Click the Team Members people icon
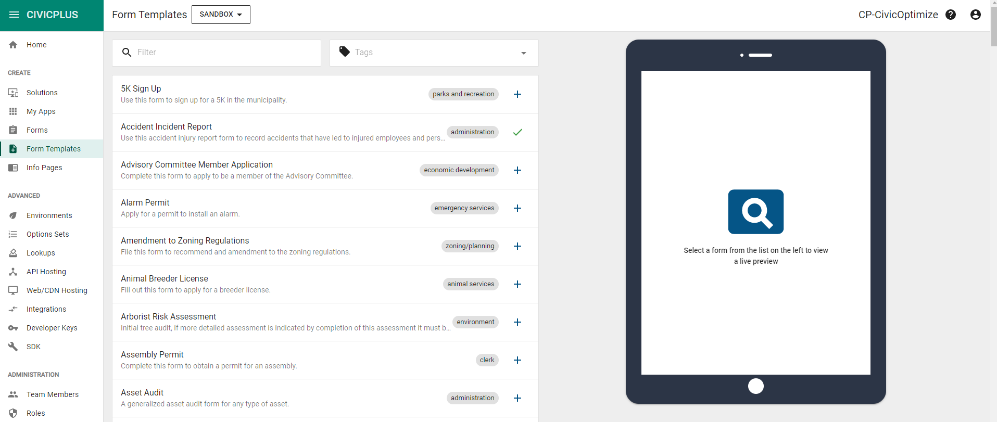 (x=13, y=394)
